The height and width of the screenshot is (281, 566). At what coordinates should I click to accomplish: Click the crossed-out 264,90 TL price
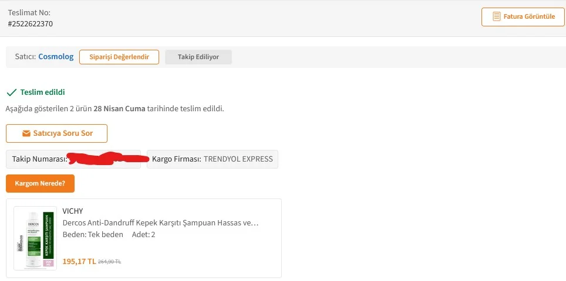click(109, 262)
